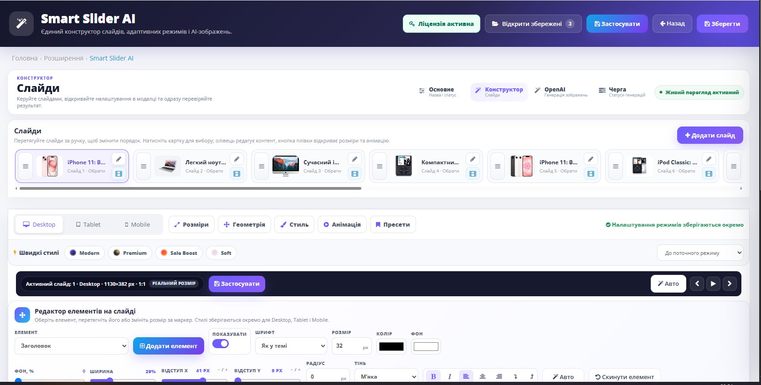The image size is (761, 385).
Task: Open the Елемент dropdown showing Заголовок
Action: coord(72,346)
